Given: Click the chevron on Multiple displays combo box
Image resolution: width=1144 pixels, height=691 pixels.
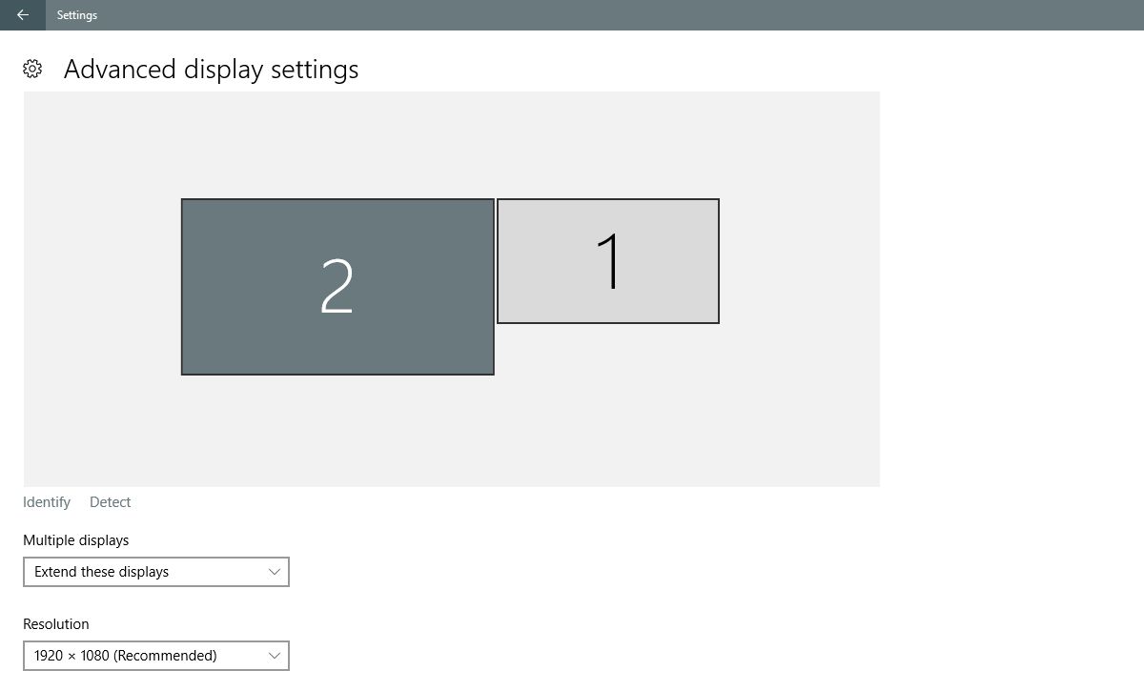Looking at the screenshot, I should point(275,572).
